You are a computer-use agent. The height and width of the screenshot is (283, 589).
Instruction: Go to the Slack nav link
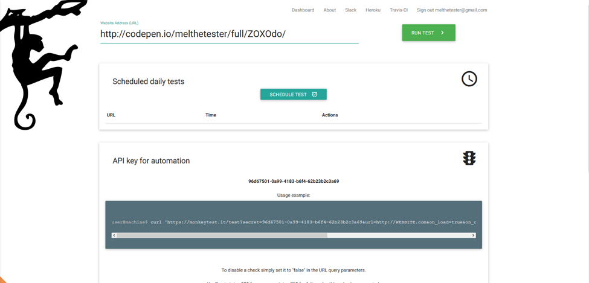coord(350,10)
